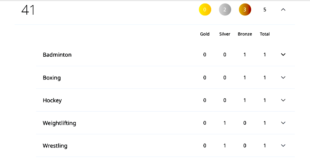Image resolution: width=310 pixels, height=159 pixels.
Task: Collapse the rank 41 medal breakdown
Action: pyautogui.click(x=283, y=10)
